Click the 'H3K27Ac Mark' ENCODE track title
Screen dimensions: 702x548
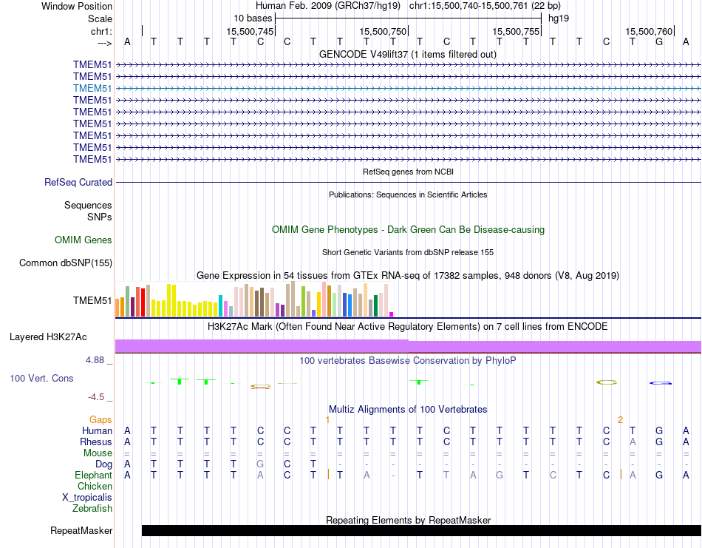pyautogui.click(x=408, y=327)
